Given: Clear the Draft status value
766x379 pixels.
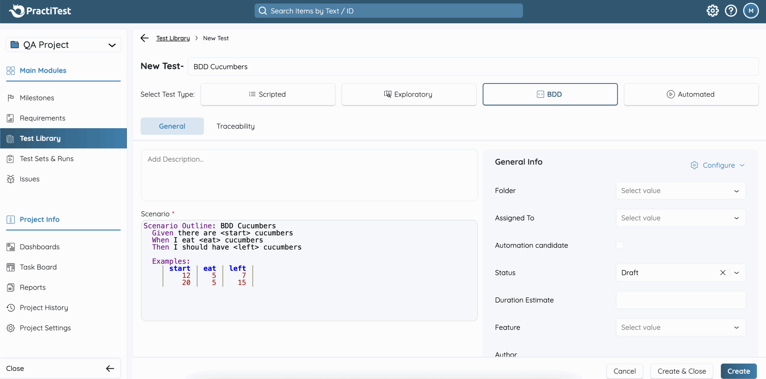Looking at the screenshot, I should point(723,272).
